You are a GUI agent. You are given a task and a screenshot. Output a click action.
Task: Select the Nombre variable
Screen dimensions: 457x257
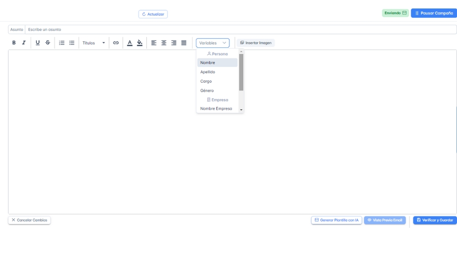click(x=217, y=63)
